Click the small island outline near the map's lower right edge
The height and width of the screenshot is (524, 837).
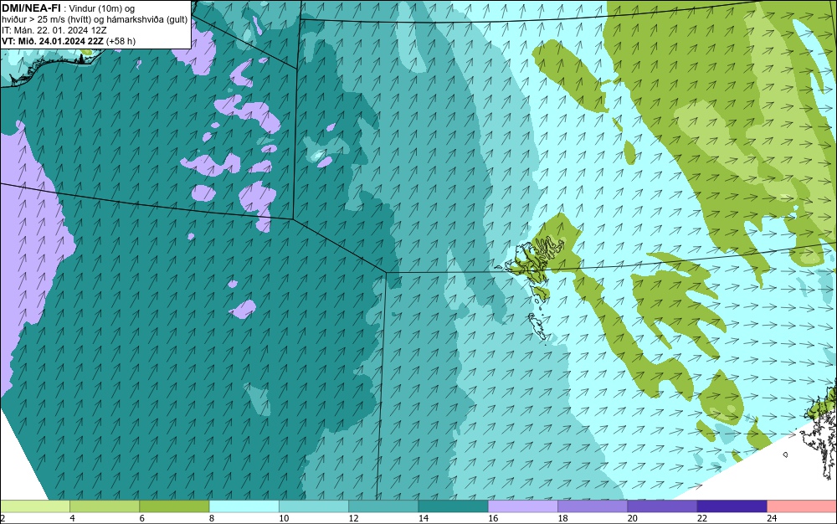click(x=786, y=455)
